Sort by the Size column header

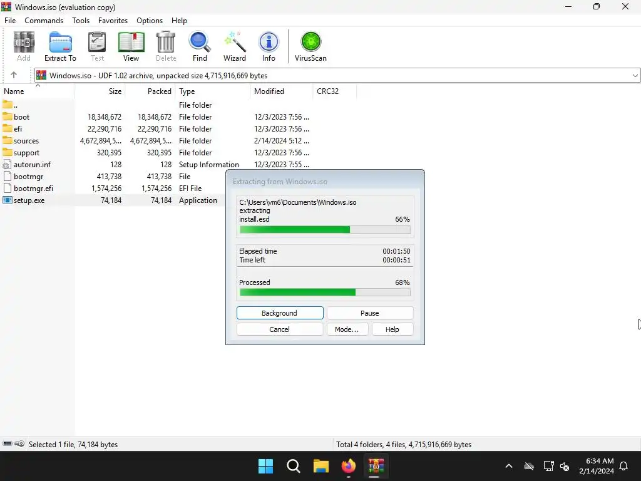[x=100, y=91]
